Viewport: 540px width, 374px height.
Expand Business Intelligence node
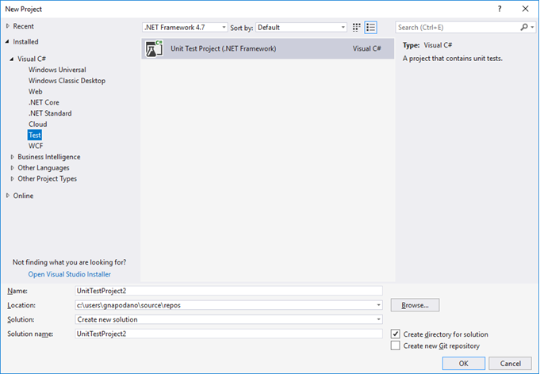[x=13, y=157]
